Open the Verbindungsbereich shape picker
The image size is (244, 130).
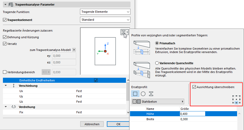pos(46,72)
